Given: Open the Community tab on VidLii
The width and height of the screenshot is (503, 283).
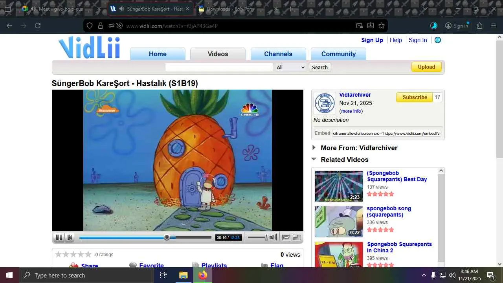Looking at the screenshot, I should coord(338,54).
